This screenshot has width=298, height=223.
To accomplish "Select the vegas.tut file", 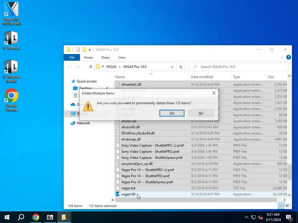I will point(128,188).
